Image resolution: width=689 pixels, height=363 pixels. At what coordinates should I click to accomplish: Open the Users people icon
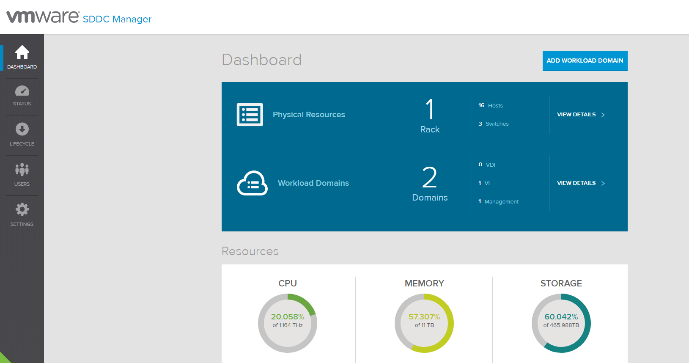point(22,169)
